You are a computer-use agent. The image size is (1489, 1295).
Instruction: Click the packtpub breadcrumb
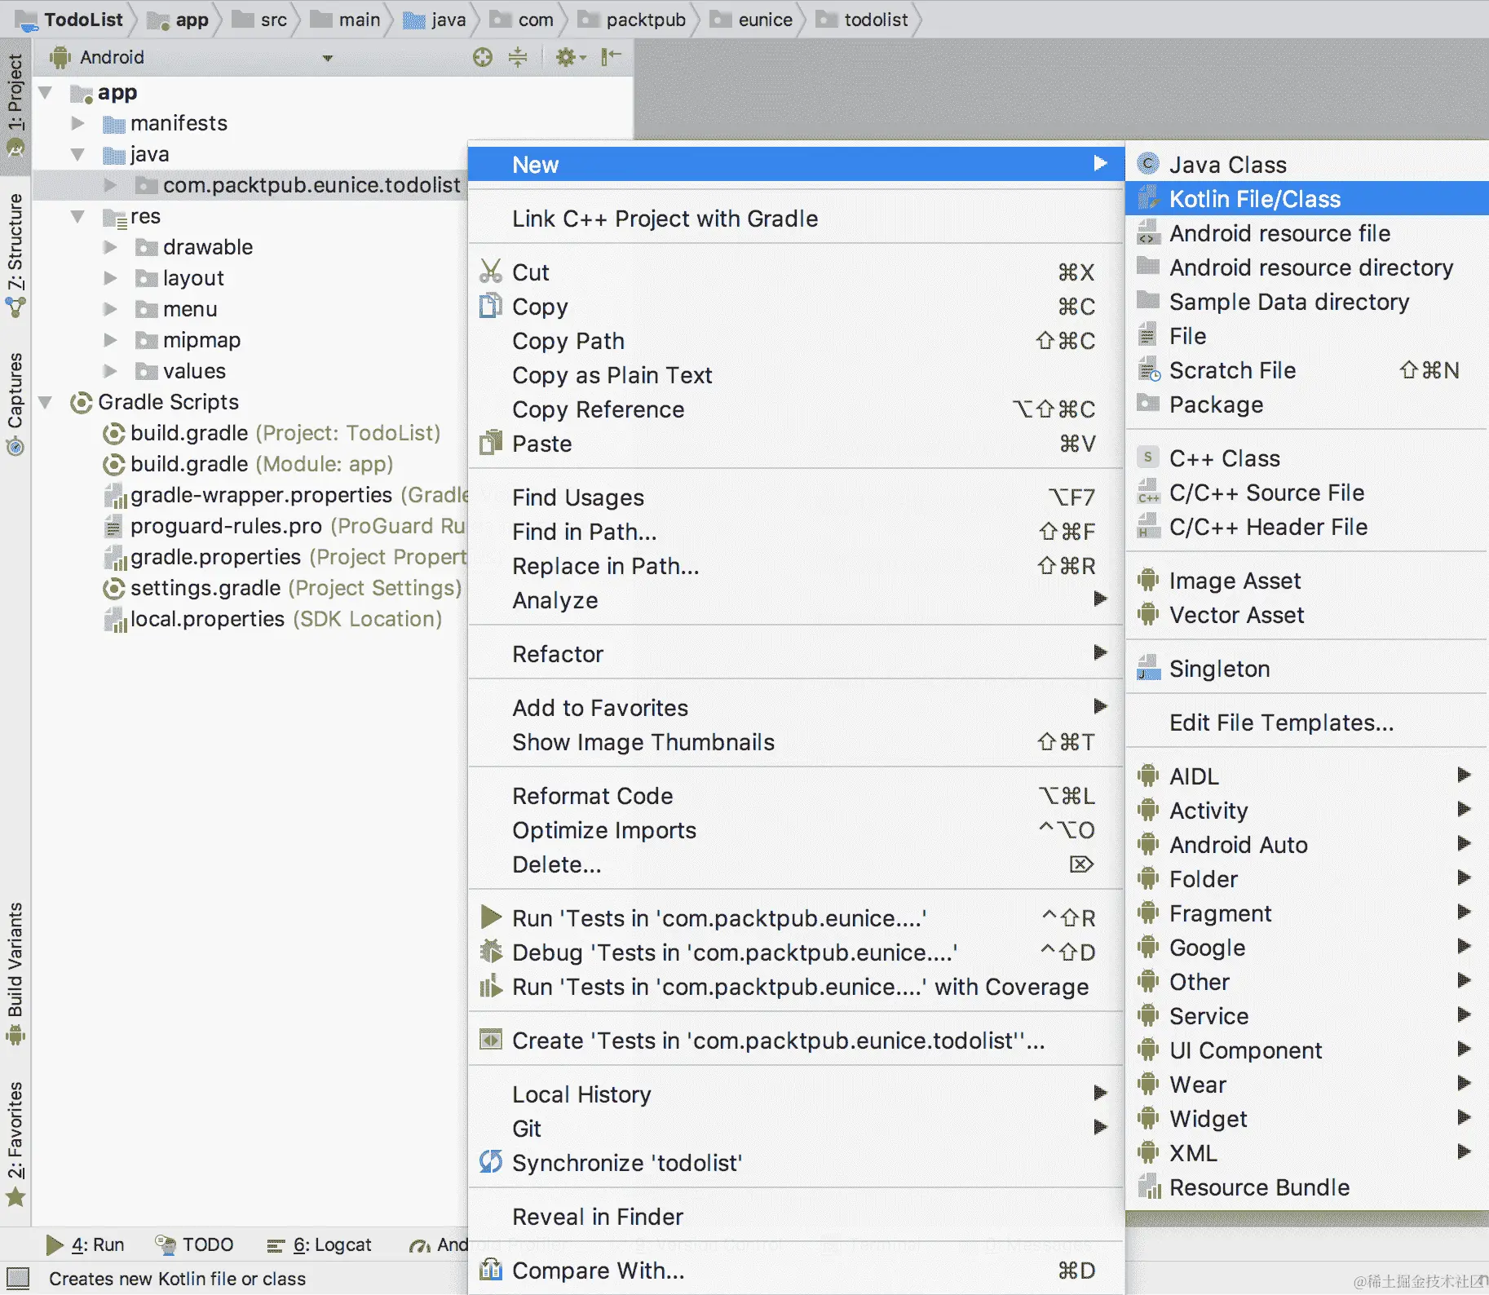tap(632, 20)
